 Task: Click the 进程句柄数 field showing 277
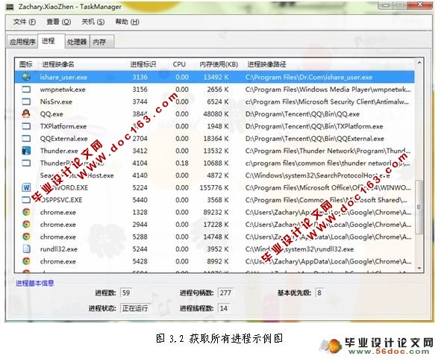(225, 293)
